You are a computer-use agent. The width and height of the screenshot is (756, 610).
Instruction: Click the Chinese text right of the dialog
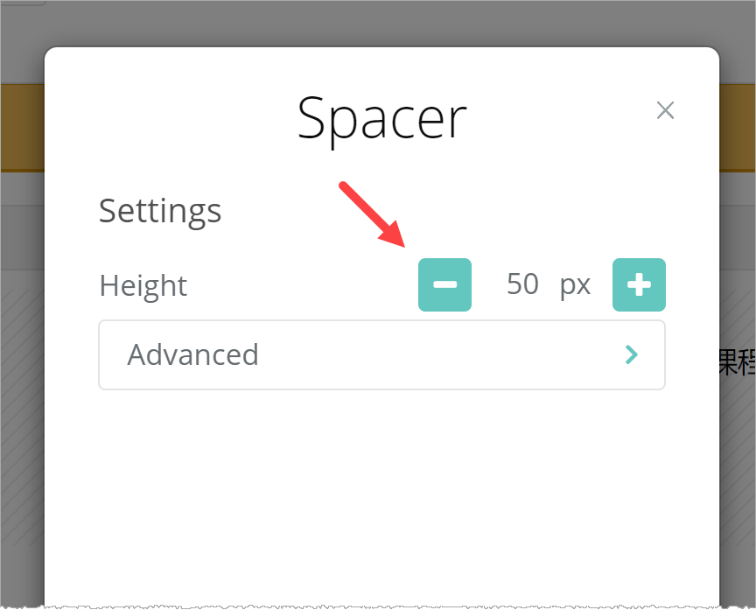coord(737,361)
